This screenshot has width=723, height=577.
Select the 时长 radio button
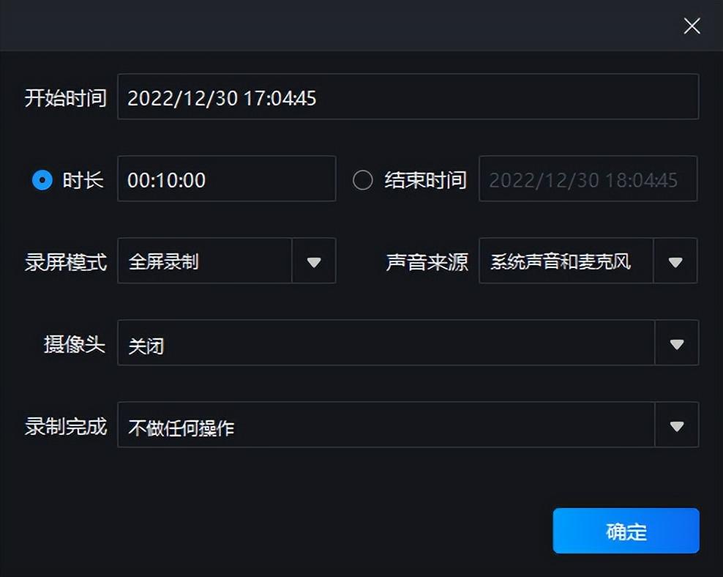pyautogui.click(x=42, y=180)
